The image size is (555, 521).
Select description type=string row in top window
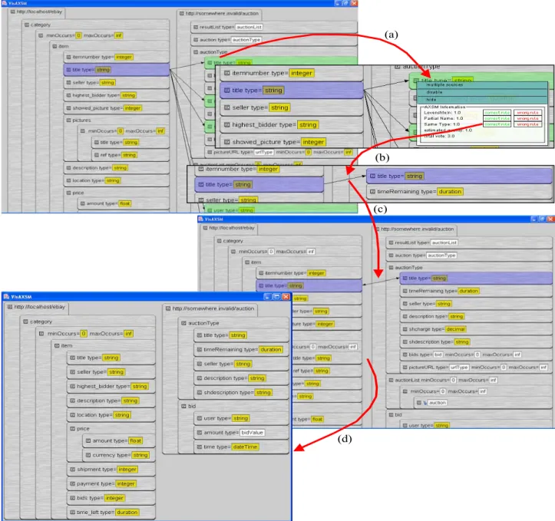point(117,167)
